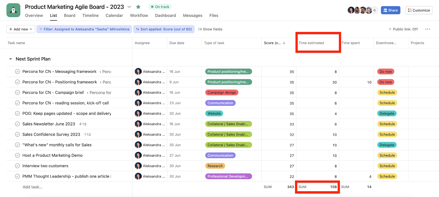Open parent link of Messaging framework task

tap(105, 72)
